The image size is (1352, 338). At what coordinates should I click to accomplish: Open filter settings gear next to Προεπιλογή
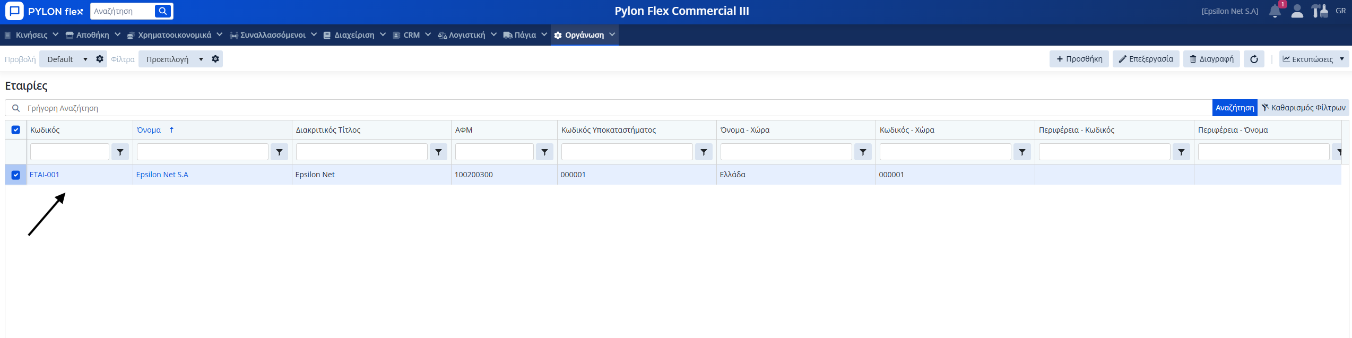click(215, 59)
